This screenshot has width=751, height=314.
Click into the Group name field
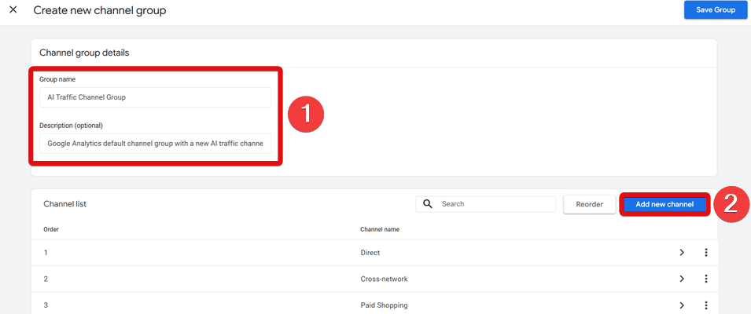(155, 97)
